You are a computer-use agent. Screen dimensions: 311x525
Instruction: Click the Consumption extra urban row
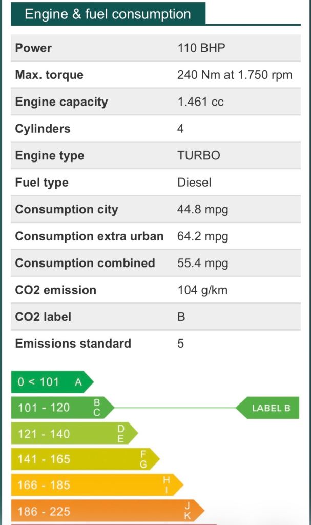tap(156, 236)
